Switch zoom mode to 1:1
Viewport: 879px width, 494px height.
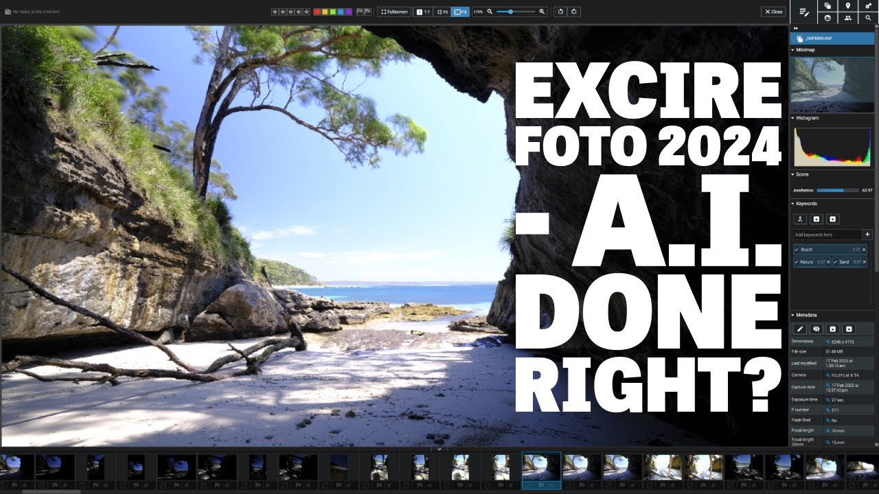(x=423, y=12)
